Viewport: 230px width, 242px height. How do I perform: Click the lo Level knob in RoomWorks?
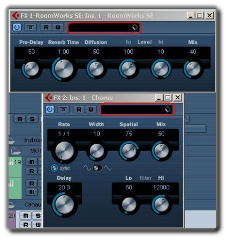coord(128,69)
